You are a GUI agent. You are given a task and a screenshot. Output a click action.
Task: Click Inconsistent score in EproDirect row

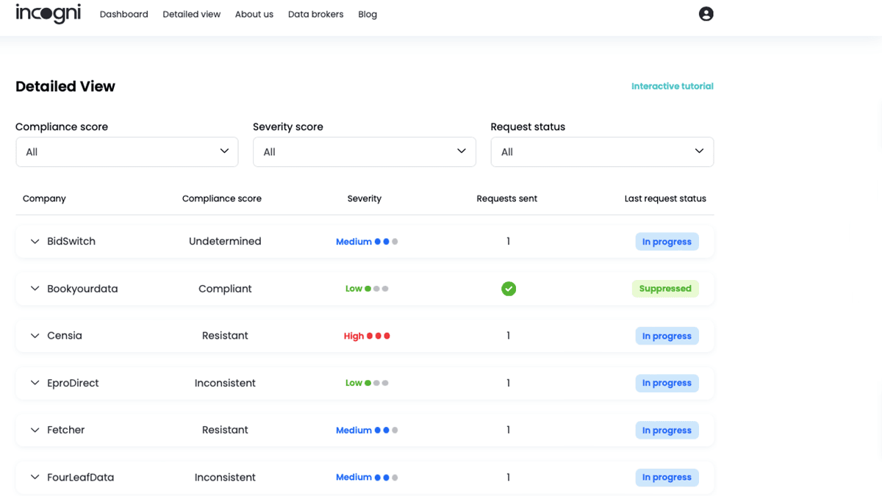coord(225,383)
